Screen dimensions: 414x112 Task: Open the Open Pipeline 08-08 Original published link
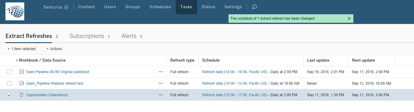57,72
